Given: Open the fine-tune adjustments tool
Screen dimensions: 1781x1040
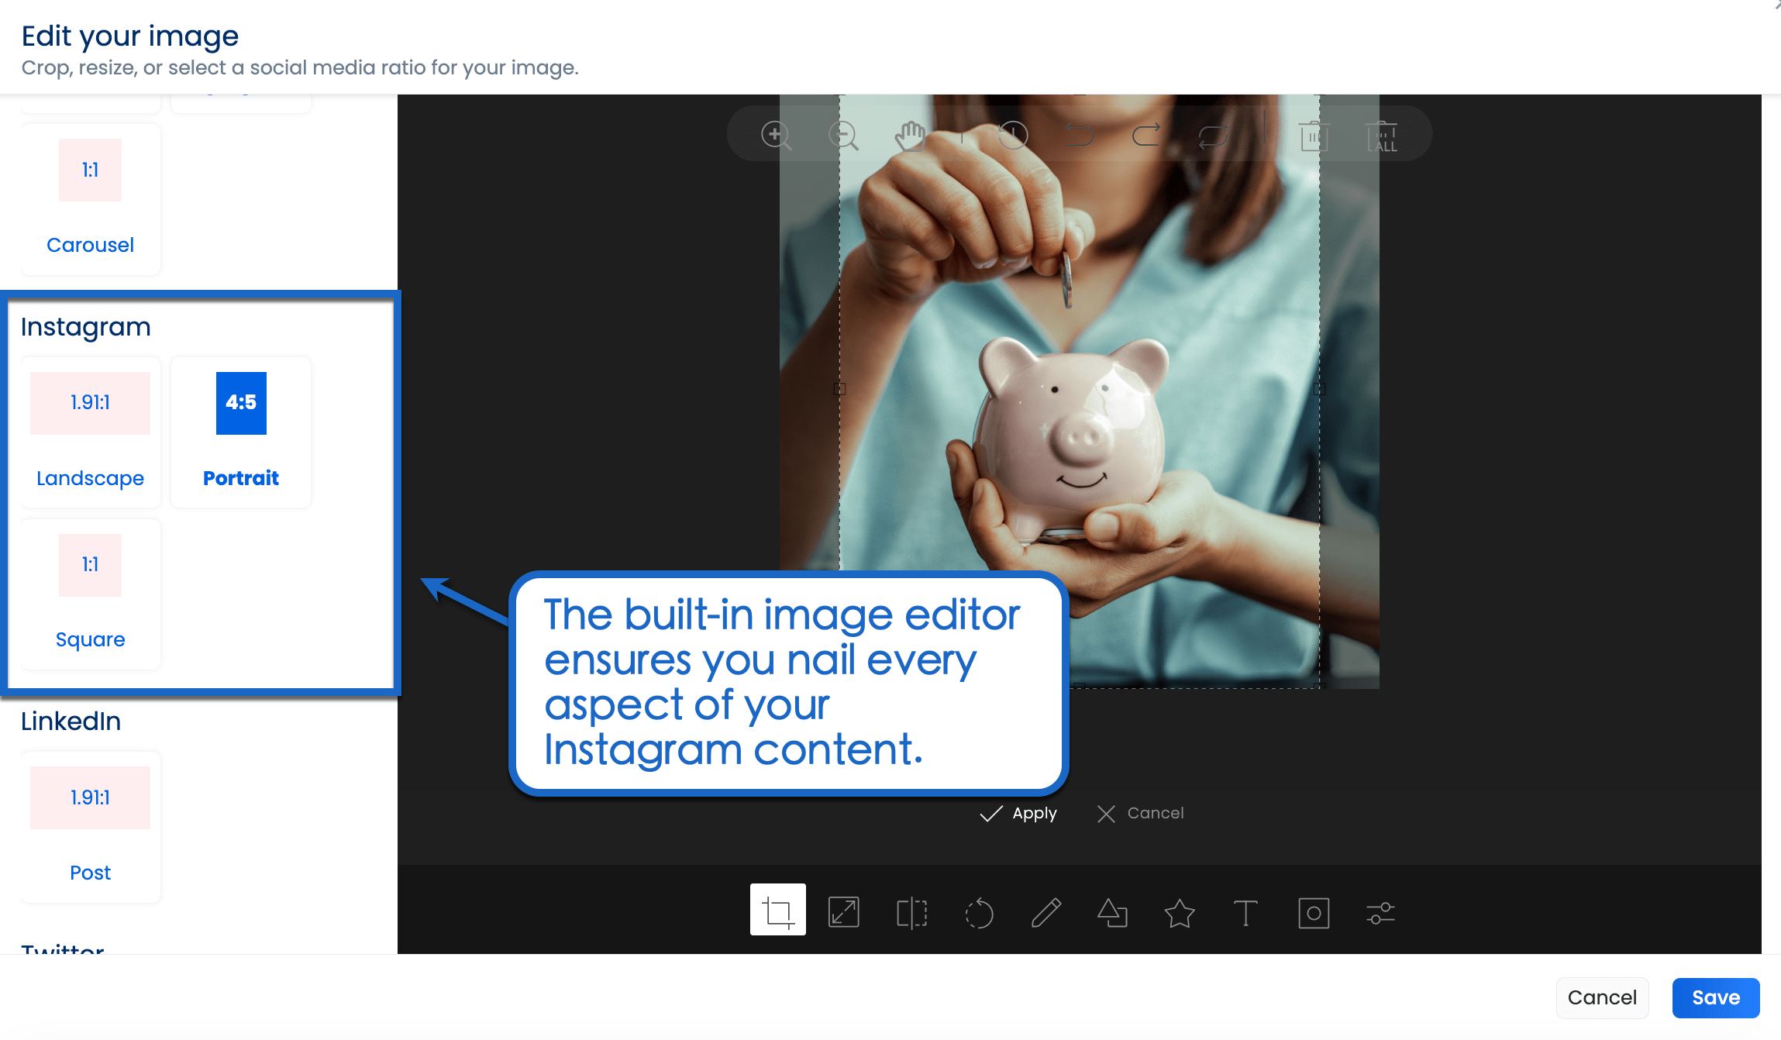Looking at the screenshot, I should (1380, 911).
